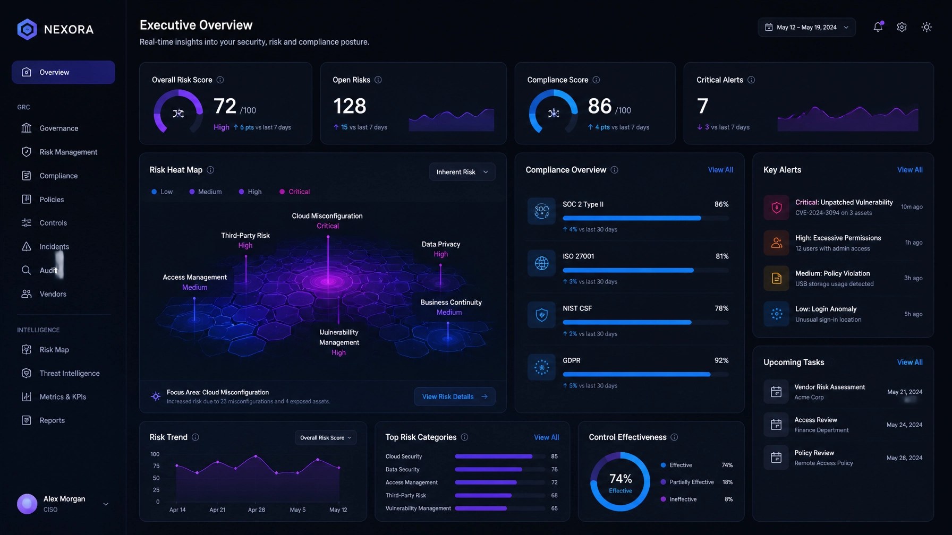Image resolution: width=952 pixels, height=535 pixels.
Task: Click Critical Unpatched Vulnerability alert icon
Action: 776,207
